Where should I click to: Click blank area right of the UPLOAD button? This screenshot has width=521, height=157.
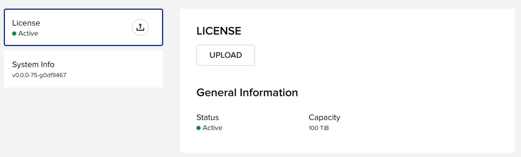369,55
